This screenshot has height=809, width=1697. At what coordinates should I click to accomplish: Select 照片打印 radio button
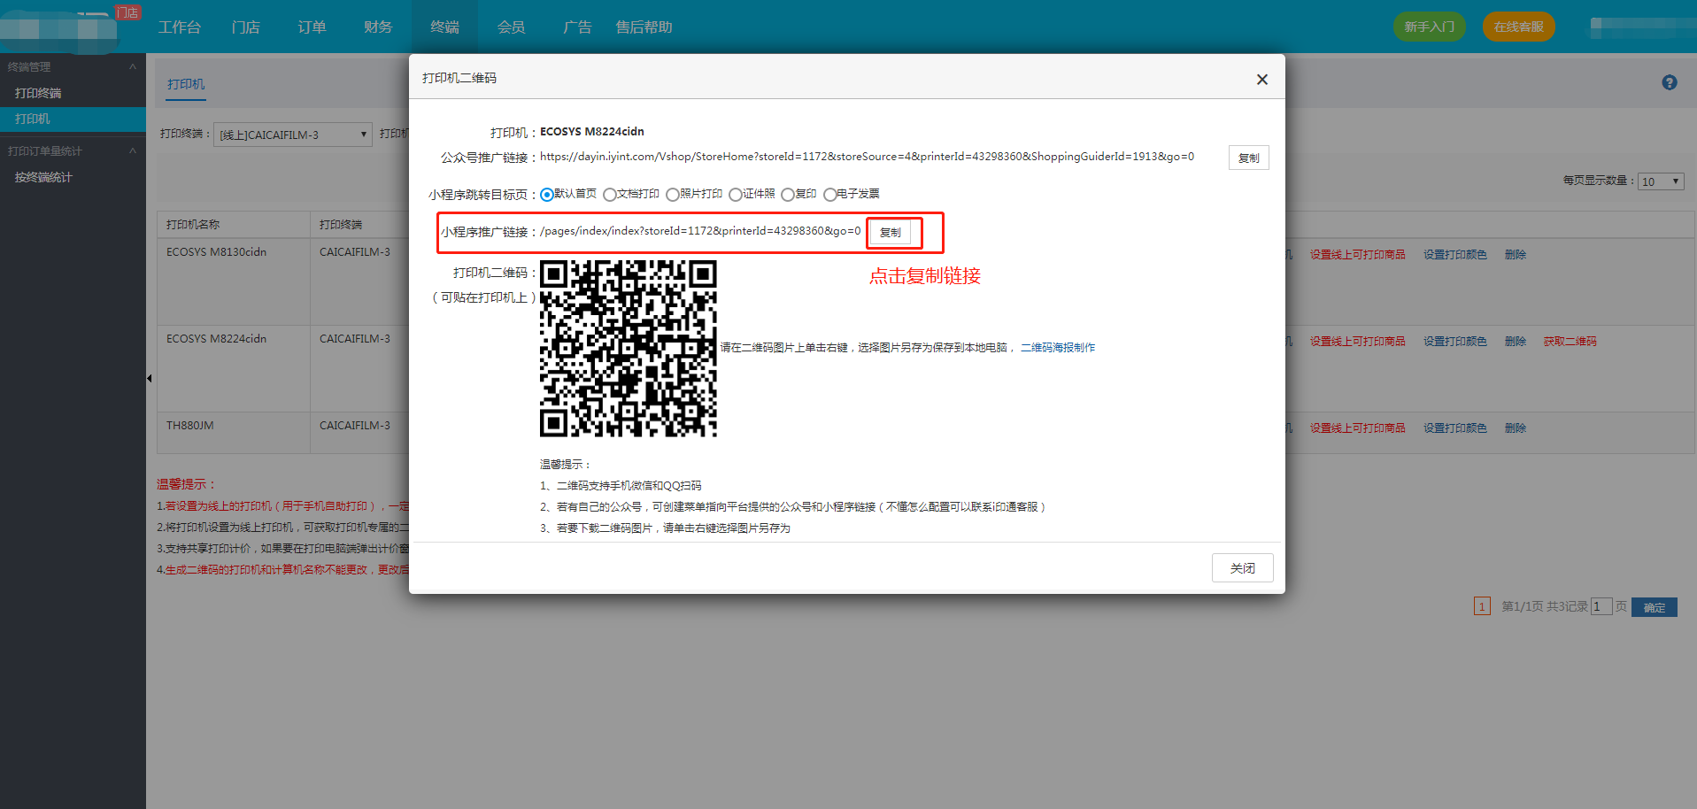[x=672, y=195]
